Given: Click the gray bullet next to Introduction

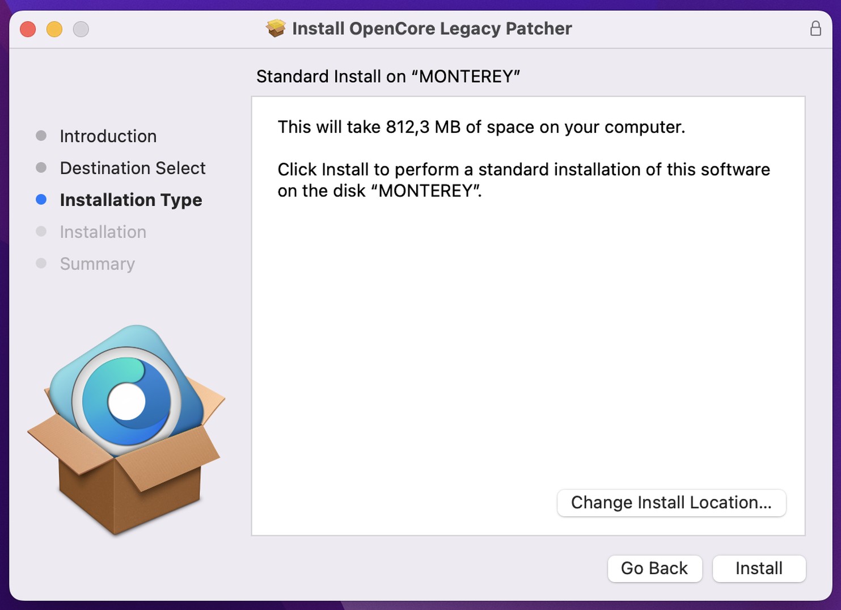Looking at the screenshot, I should pos(41,136).
